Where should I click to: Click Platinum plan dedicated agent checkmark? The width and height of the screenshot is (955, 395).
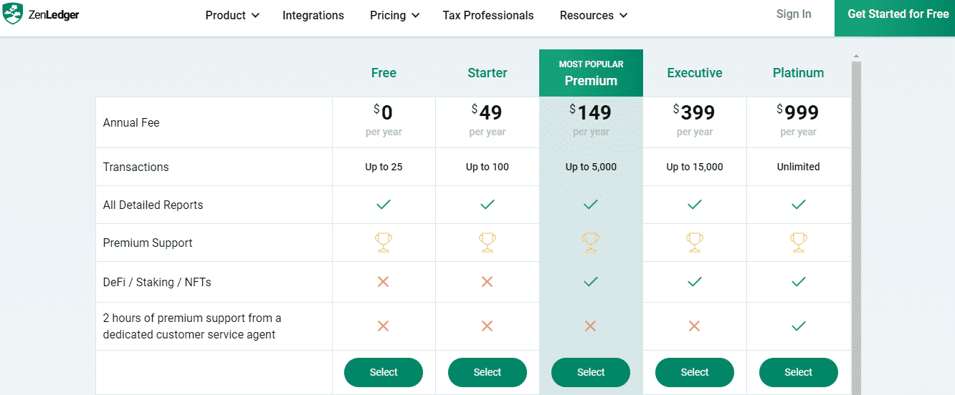[x=799, y=326]
